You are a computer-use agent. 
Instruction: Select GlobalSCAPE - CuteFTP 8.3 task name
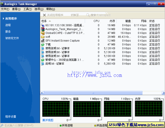[65, 33]
